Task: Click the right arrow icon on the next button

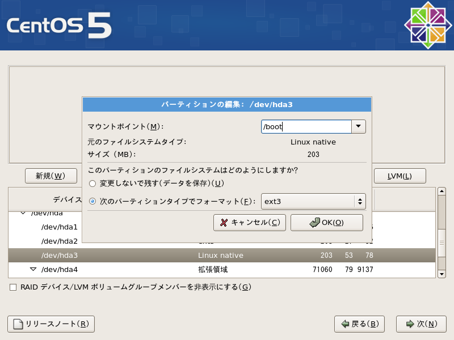Action: tap(410, 324)
